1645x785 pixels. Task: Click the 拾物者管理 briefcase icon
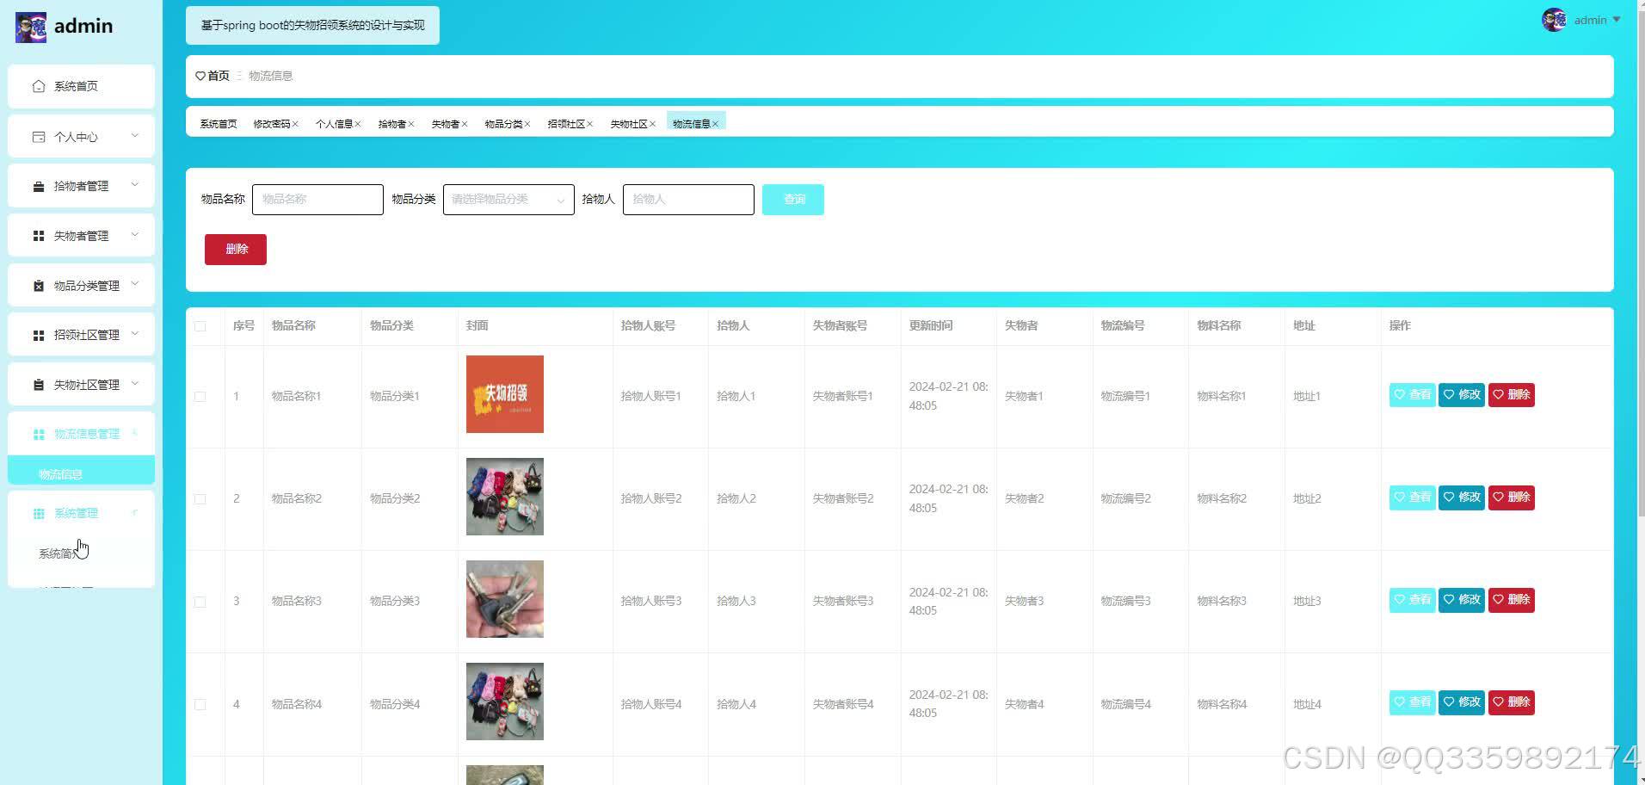(x=38, y=186)
